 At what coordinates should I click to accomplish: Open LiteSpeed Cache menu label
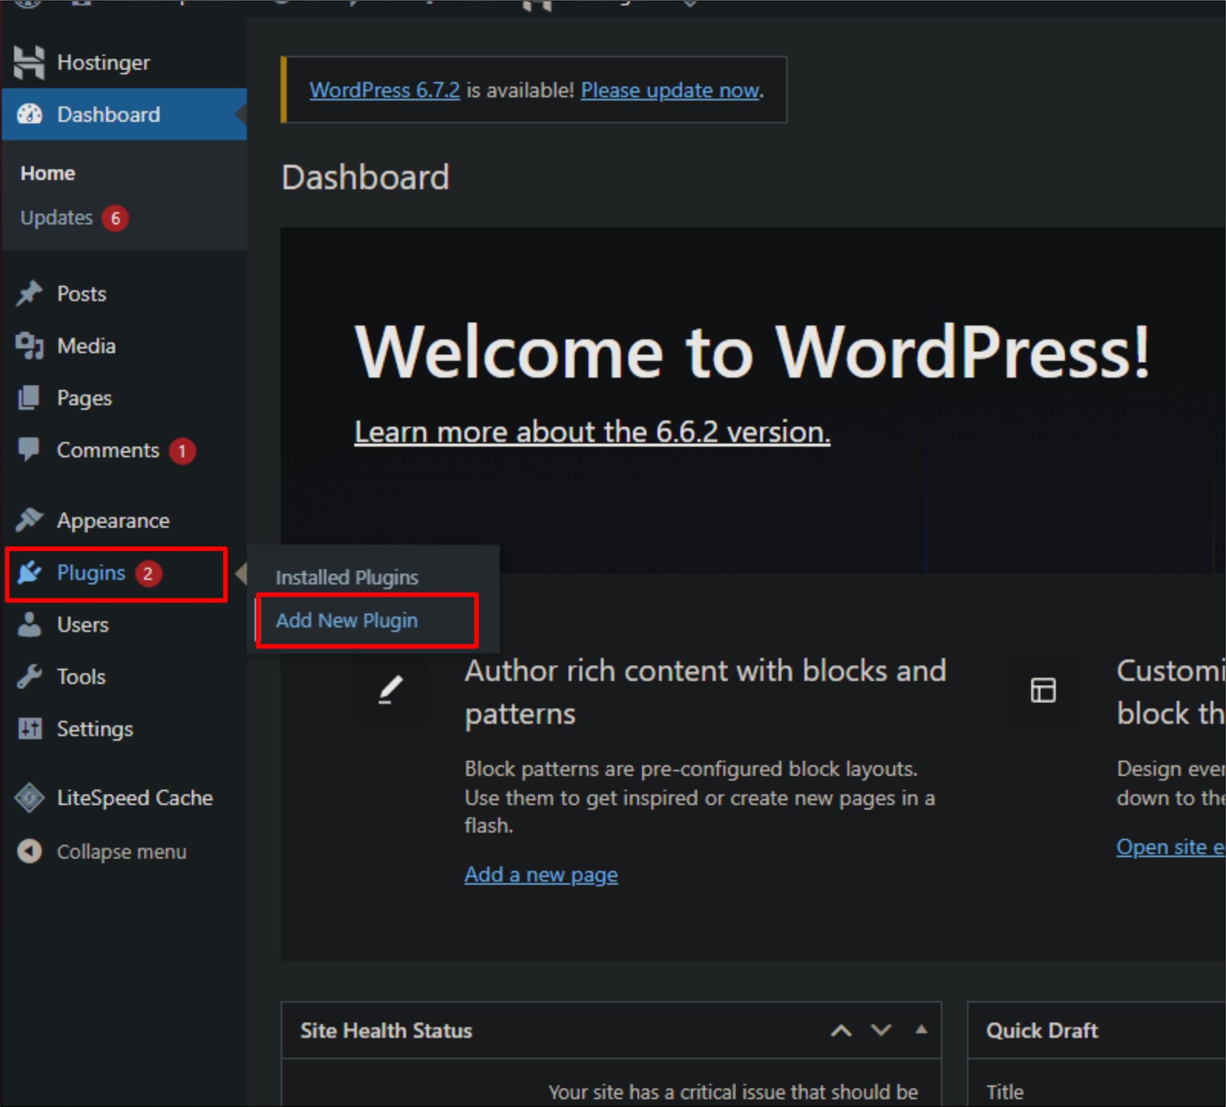click(135, 798)
